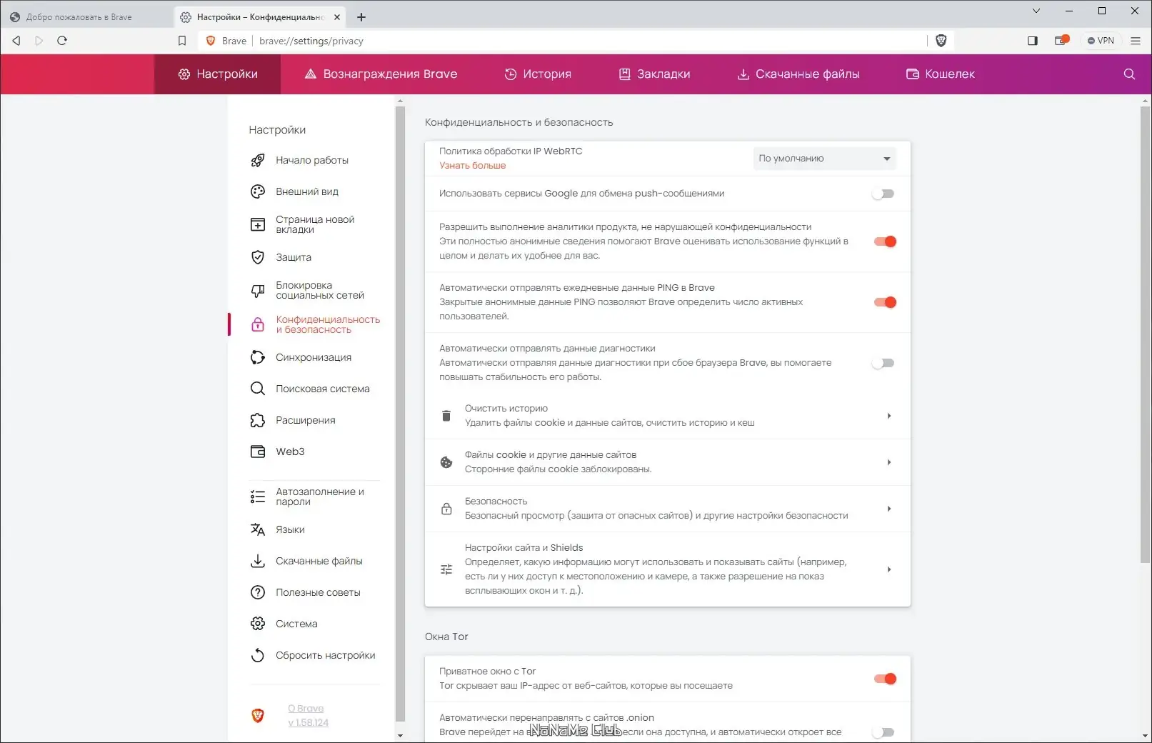Click the trash icon beside Очистить историю

coord(446,416)
